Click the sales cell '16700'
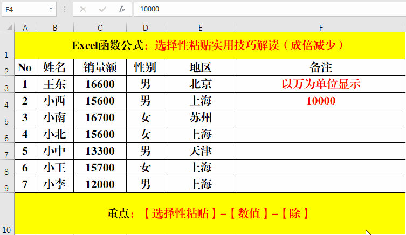The width and height of the screenshot is (406, 235). pyautogui.click(x=100, y=118)
